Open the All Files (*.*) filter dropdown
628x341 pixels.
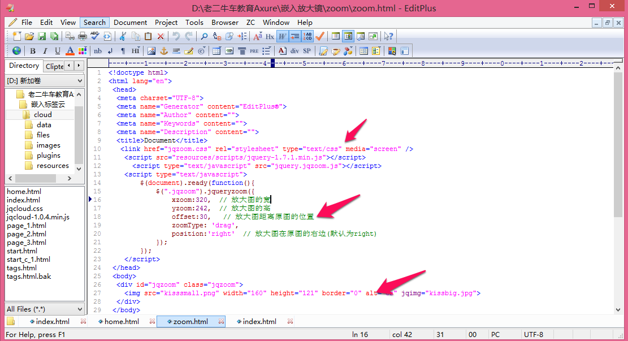[x=45, y=309]
